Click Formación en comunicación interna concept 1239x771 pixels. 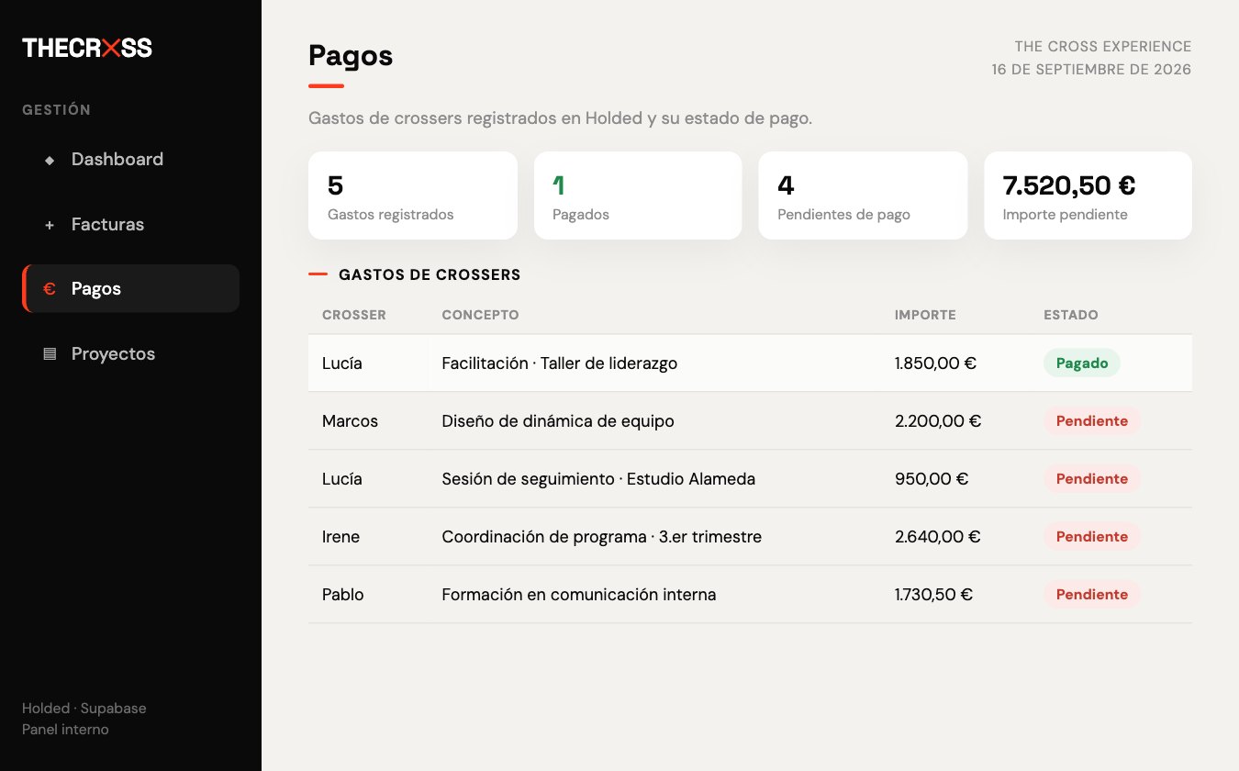point(579,595)
